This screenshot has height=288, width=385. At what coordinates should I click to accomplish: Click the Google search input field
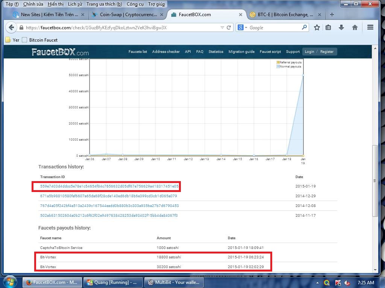(x=275, y=27)
